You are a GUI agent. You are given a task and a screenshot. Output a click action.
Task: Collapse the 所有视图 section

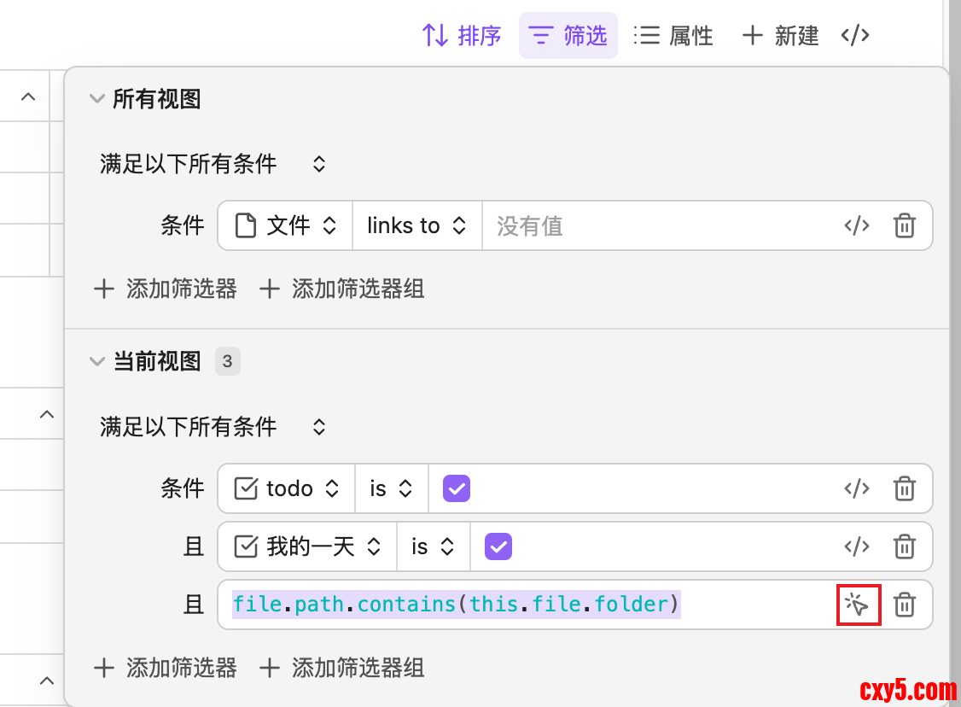click(x=96, y=99)
